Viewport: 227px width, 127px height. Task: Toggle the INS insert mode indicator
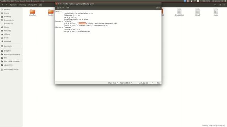pyautogui.click(x=158, y=83)
